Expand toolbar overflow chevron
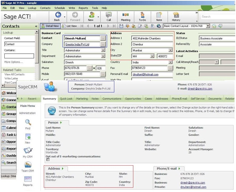The image size is (236, 192). 197,13
